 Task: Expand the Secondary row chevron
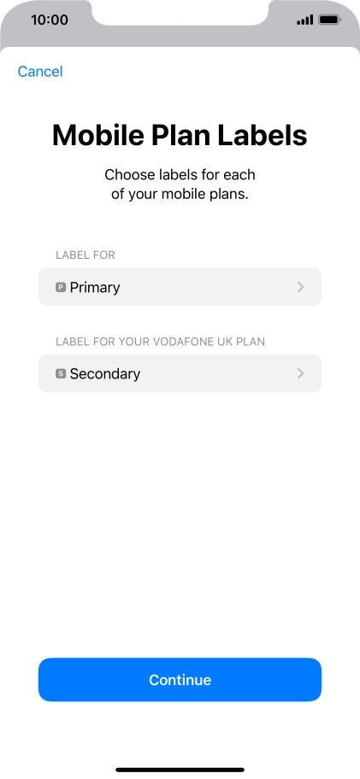300,373
